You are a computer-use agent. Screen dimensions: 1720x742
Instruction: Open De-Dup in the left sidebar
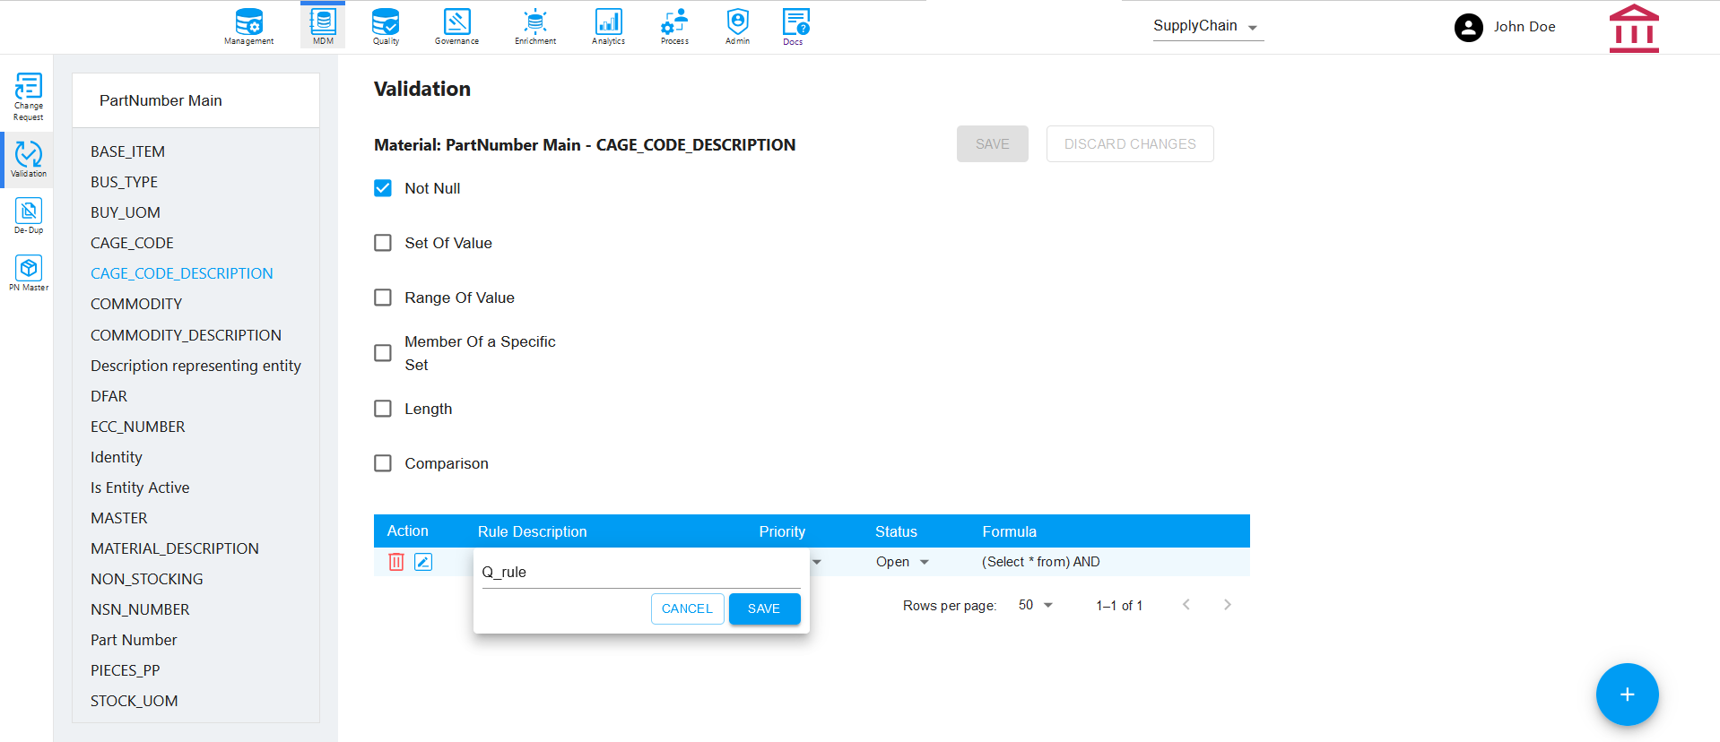pos(29,216)
